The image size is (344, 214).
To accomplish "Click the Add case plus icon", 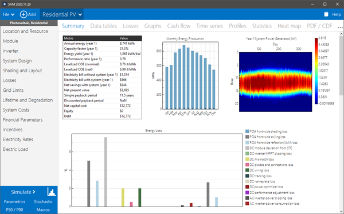I will [x=24, y=14].
